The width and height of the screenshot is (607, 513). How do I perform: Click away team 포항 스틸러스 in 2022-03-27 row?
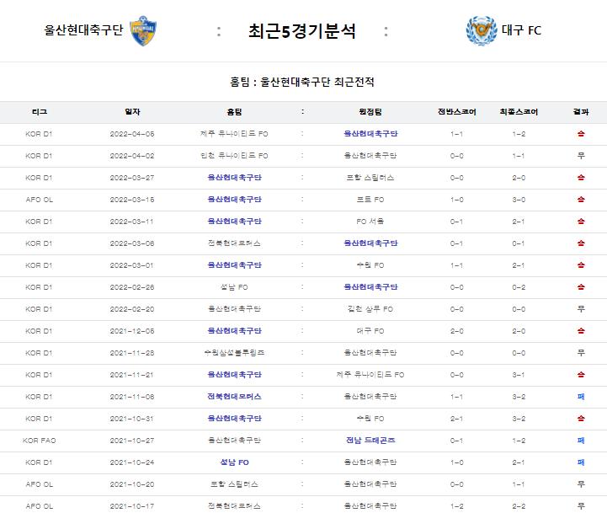370,178
